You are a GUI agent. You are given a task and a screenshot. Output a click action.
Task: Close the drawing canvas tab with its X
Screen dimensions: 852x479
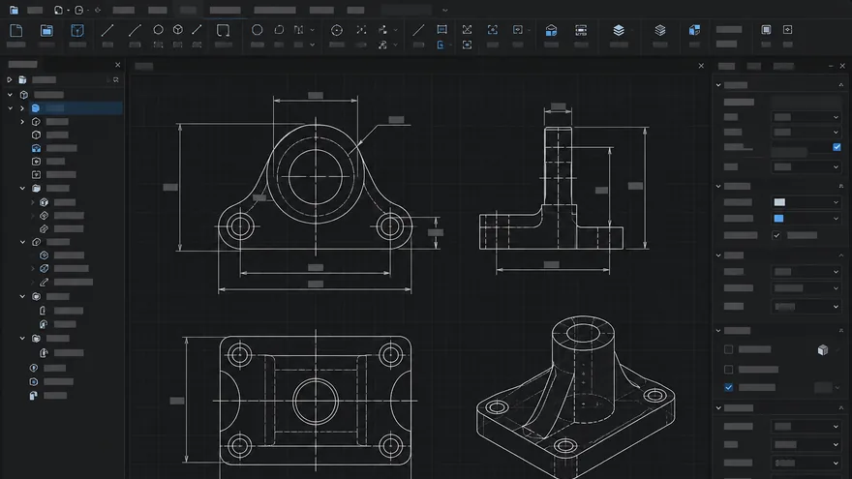click(701, 66)
